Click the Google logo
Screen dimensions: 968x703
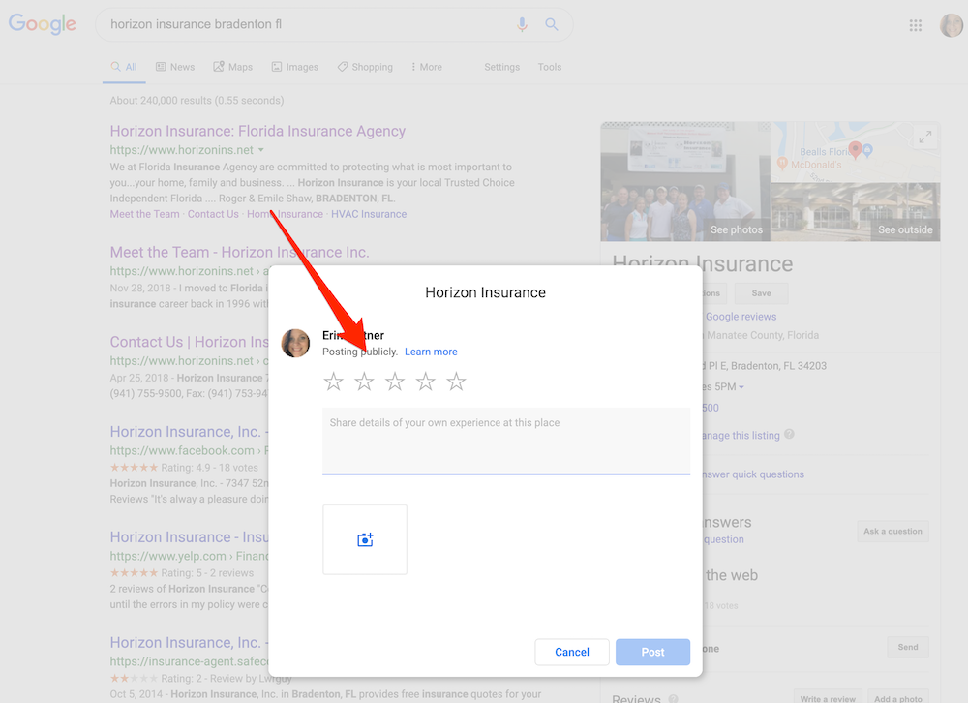pos(42,24)
